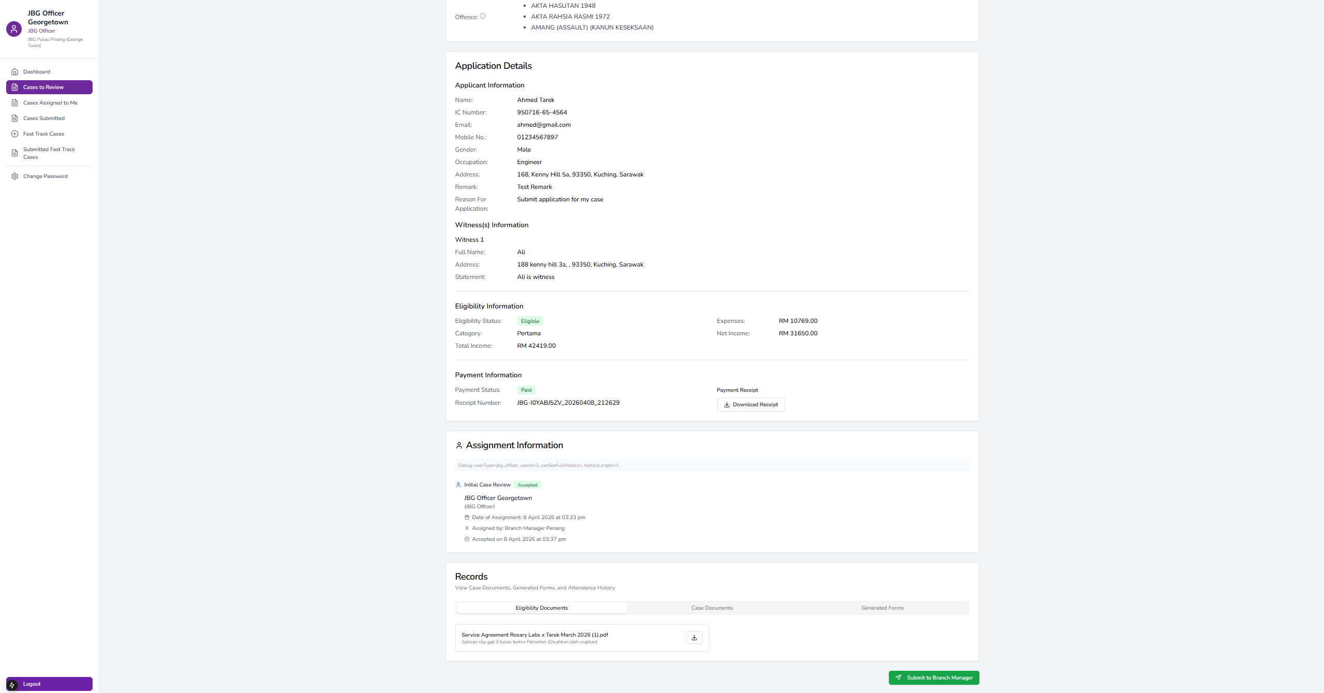Open the Cases to Review menu item
Image resolution: width=1324 pixels, height=693 pixels.
(49, 87)
